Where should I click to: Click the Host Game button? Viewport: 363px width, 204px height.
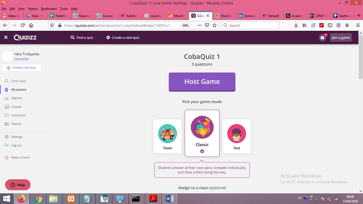click(x=202, y=82)
